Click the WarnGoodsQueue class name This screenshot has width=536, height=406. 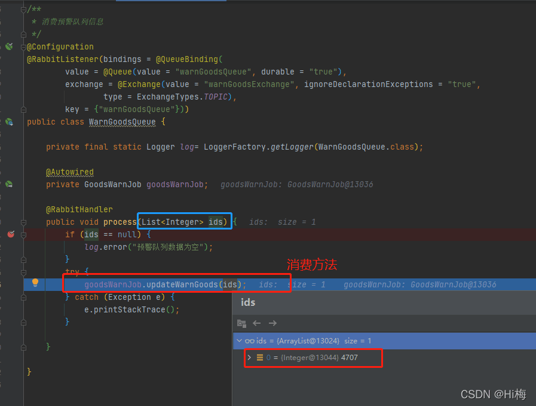click(122, 122)
